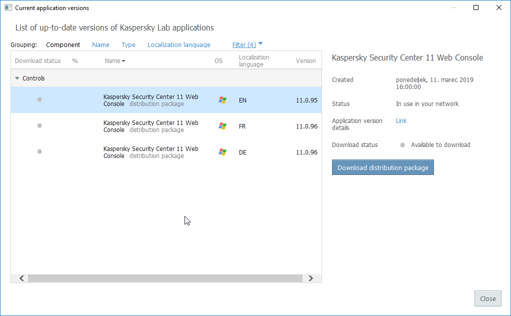Group the list by Type

128,44
